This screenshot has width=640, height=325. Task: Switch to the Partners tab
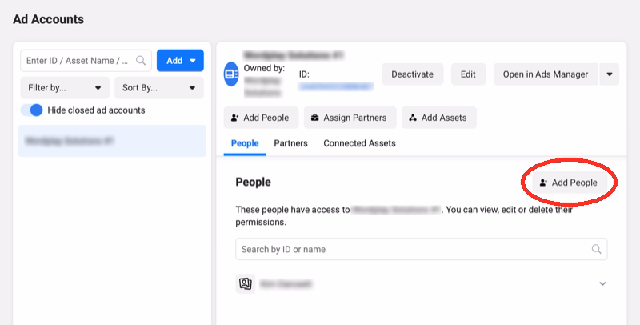290,143
